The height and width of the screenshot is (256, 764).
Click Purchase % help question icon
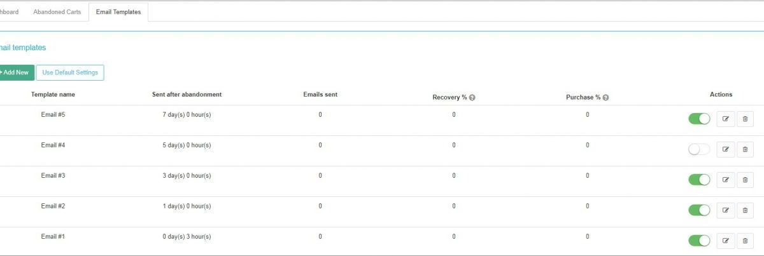click(x=605, y=98)
